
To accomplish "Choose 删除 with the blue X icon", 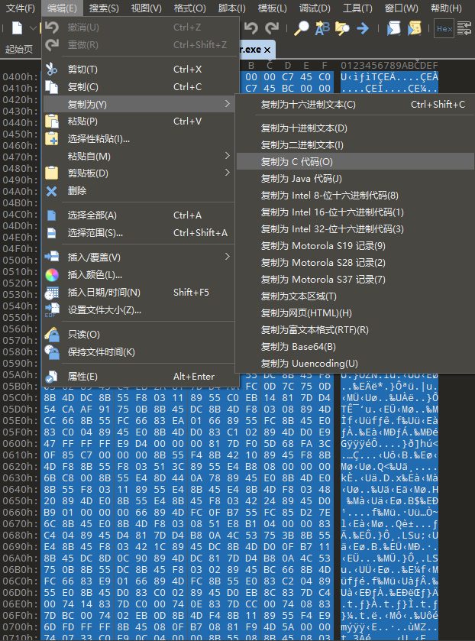I will click(138, 191).
